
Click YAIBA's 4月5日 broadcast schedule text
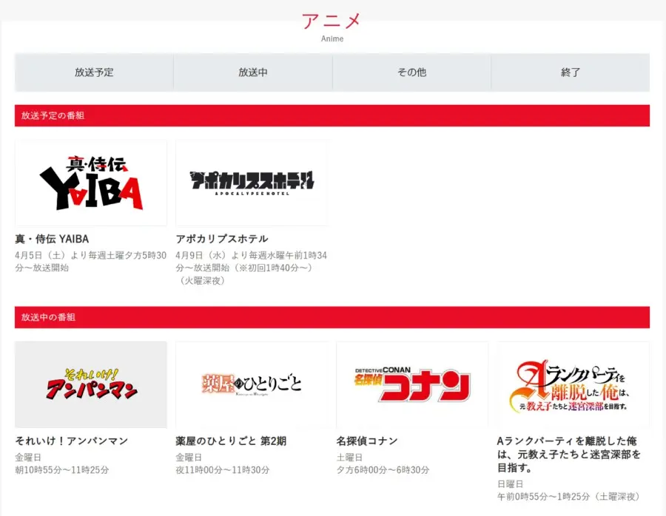(90, 261)
